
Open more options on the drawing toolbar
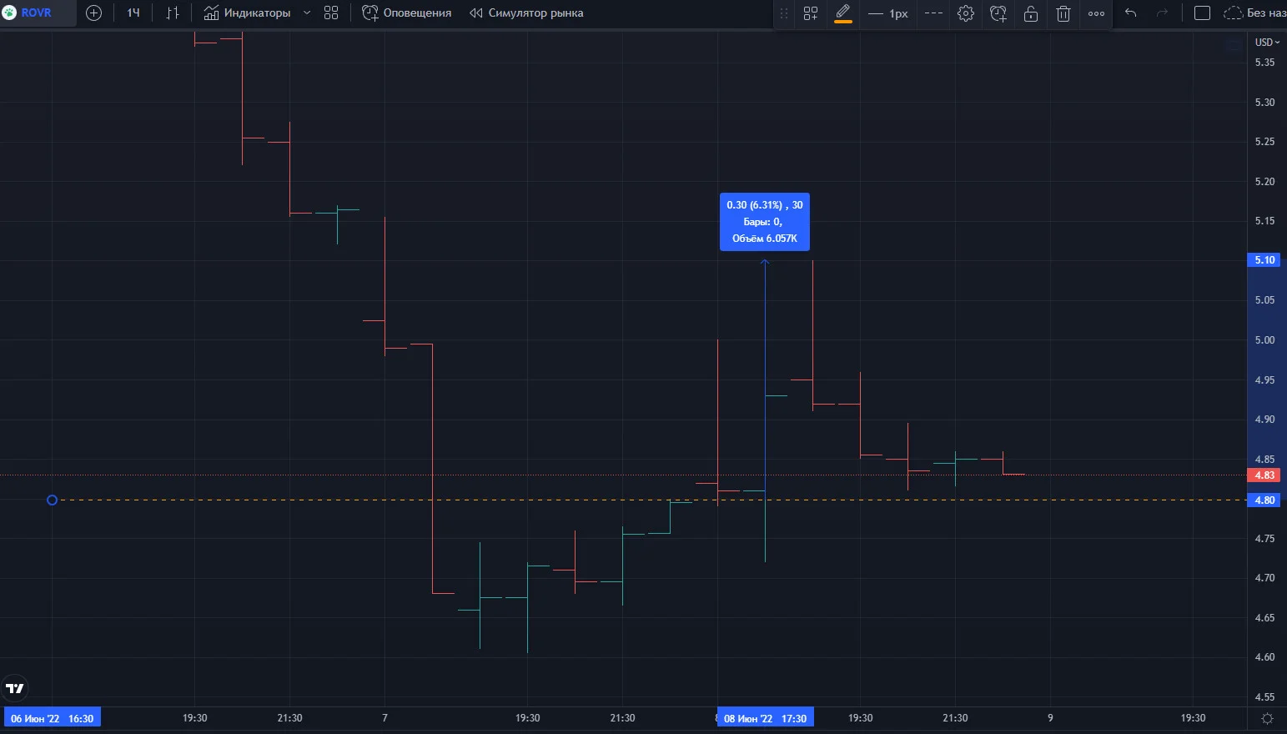click(1096, 13)
